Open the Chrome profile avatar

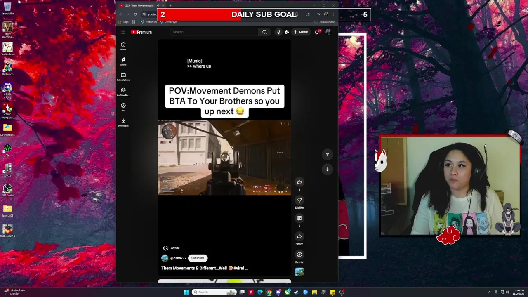[326, 14]
